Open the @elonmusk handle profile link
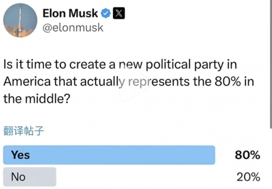 [73, 27]
